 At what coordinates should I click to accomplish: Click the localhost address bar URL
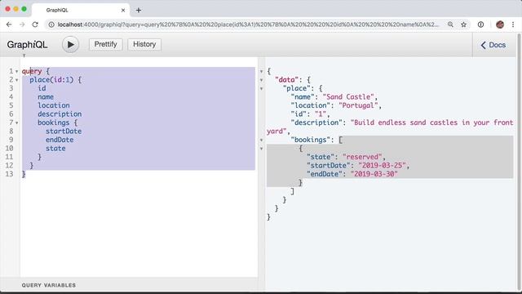pos(248,24)
